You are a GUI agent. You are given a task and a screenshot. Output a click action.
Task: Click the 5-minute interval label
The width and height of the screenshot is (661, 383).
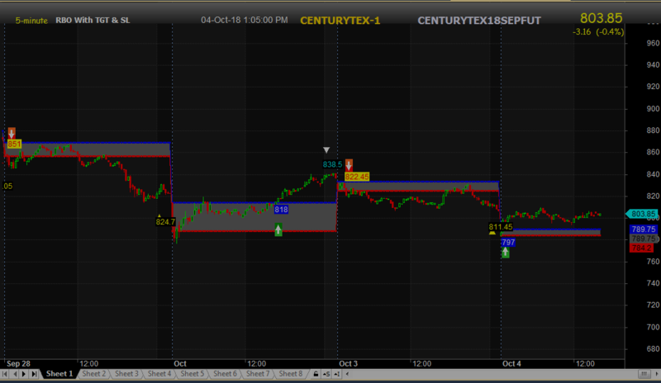pyautogui.click(x=31, y=21)
